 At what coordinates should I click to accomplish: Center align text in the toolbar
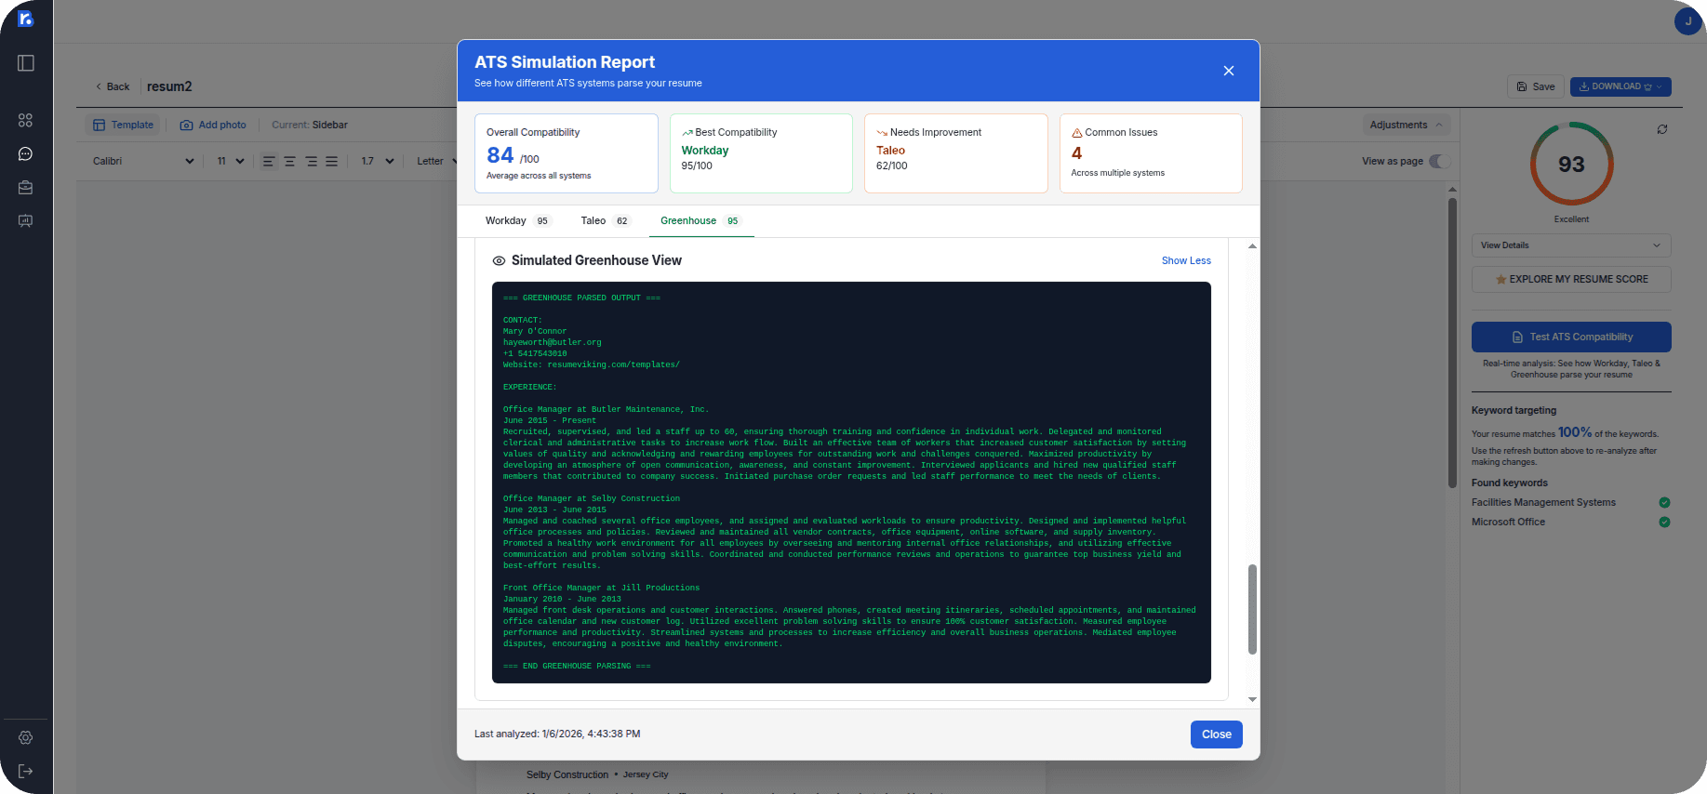tap(289, 161)
